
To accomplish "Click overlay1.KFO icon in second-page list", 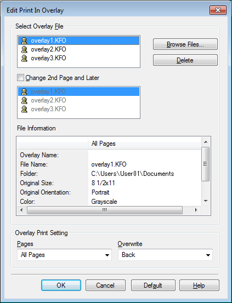I will point(24,92).
